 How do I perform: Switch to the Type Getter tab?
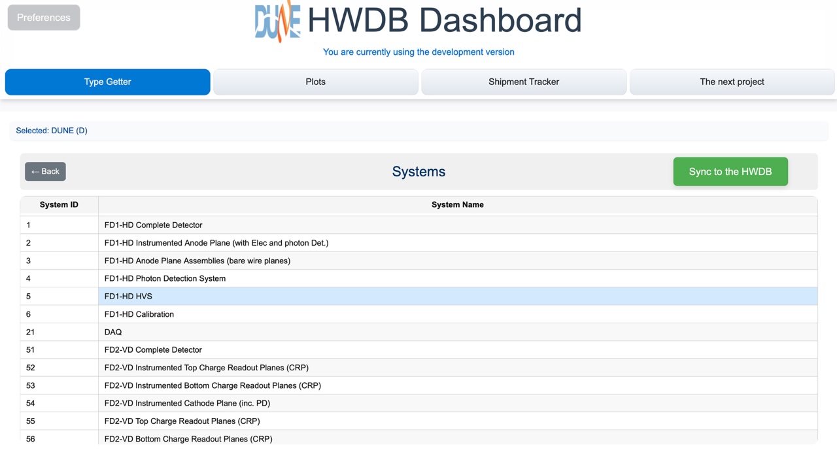(107, 82)
